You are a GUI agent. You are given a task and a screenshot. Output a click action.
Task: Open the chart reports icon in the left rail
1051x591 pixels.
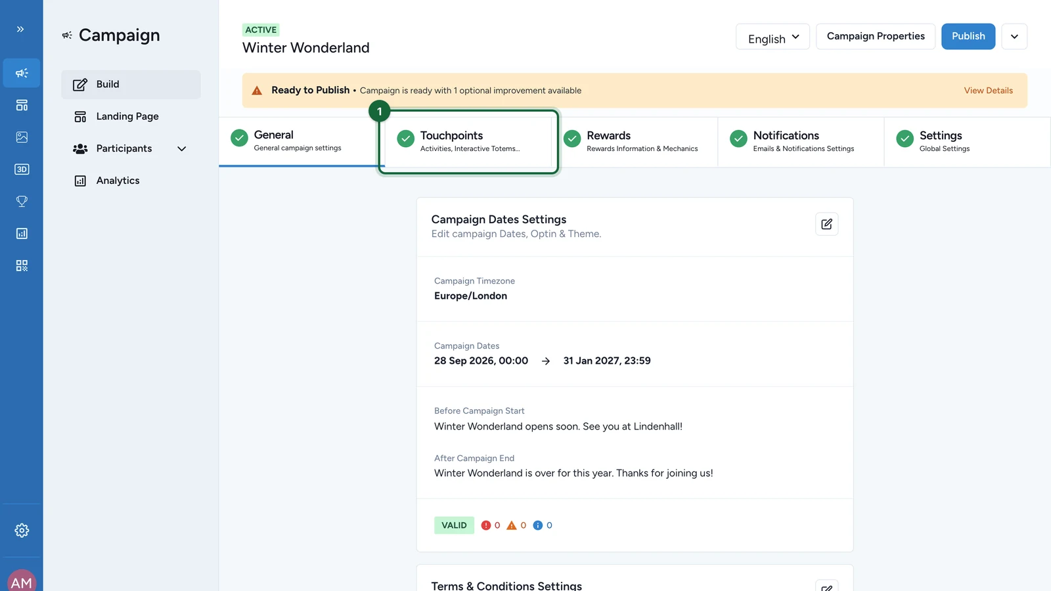click(22, 234)
